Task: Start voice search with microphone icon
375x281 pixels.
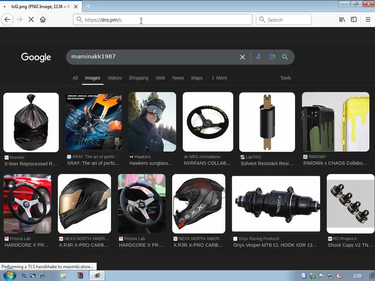Action: pos(259,57)
